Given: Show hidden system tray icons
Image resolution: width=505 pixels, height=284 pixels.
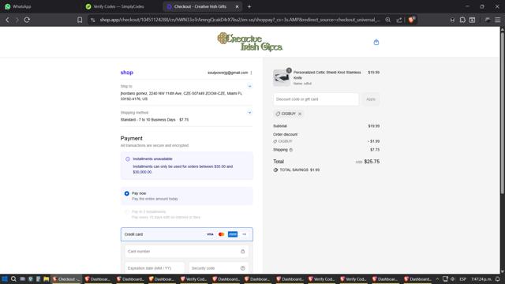Looking at the screenshot, I should 437,279.
